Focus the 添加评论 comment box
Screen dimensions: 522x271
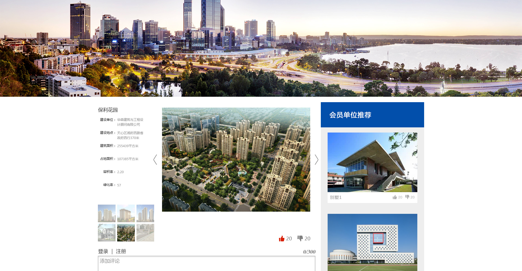tap(206, 263)
